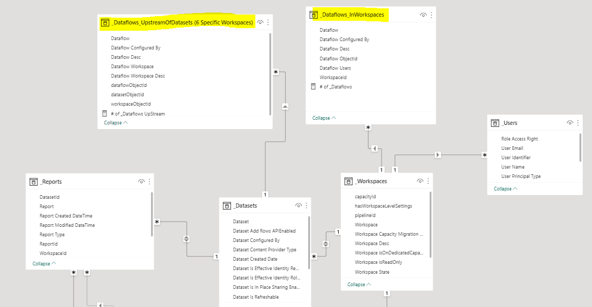Collapse the _Dataflows_InWorkspaces table
Image resolution: width=592 pixels, height=307 pixels.
click(x=324, y=118)
